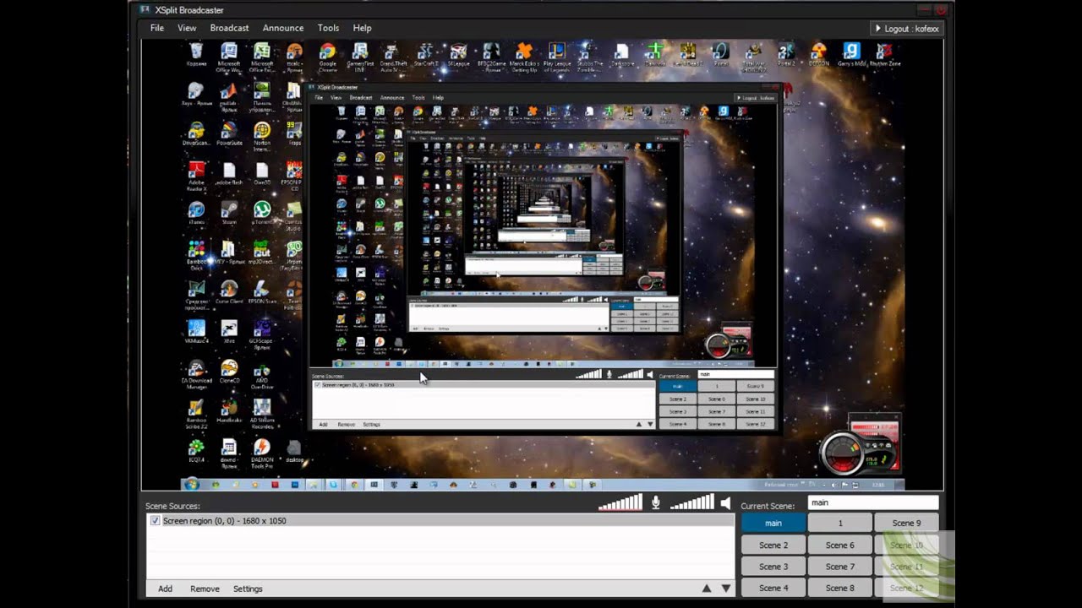Screen dimensions: 1082x608
Task: Click Windows Start orb in previewed taskbar
Action: coord(192,485)
